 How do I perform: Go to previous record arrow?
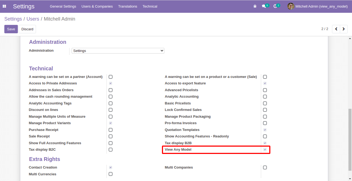(336, 29)
